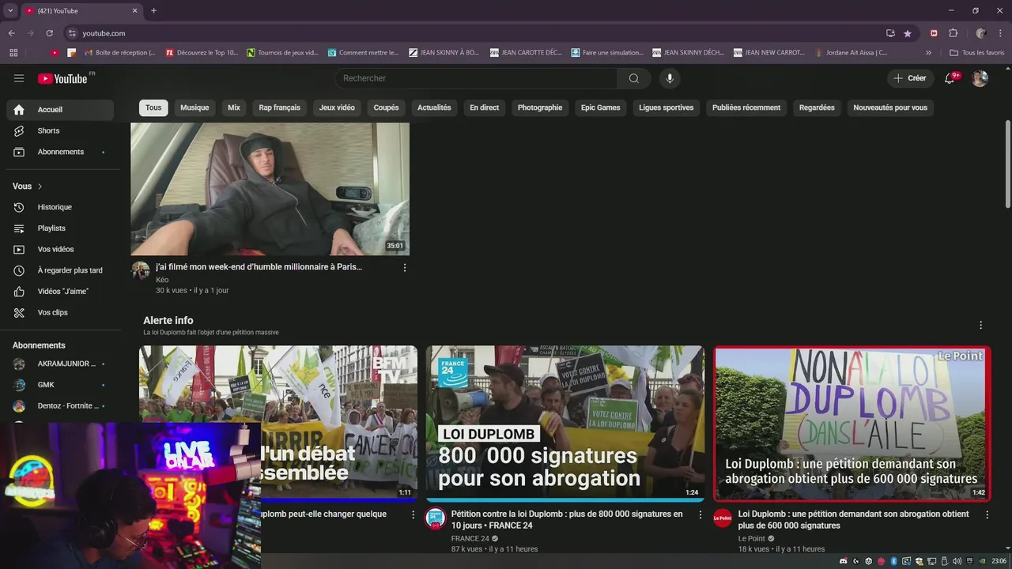
Task: Select the Tous filter chip
Action: pyautogui.click(x=153, y=107)
